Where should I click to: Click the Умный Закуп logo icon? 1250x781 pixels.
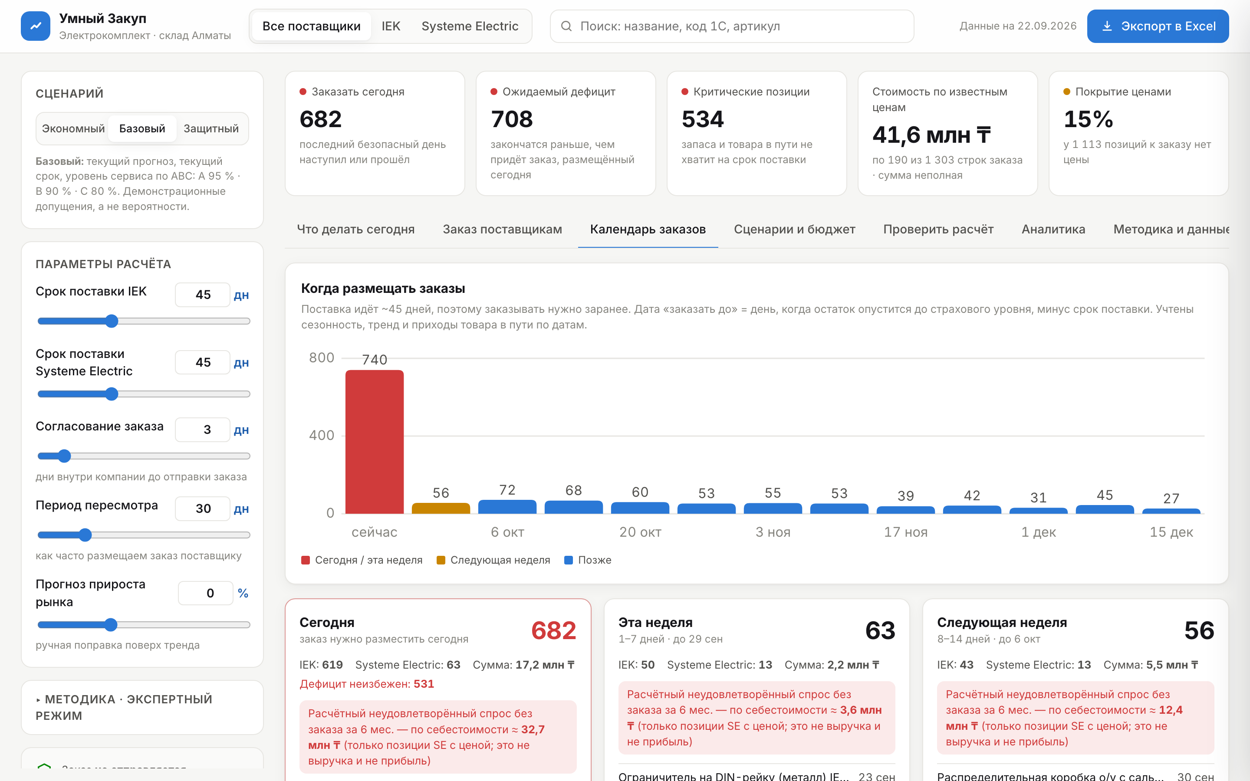click(35, 26)
